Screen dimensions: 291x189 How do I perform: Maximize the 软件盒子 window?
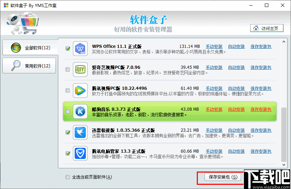click(267, 5)
